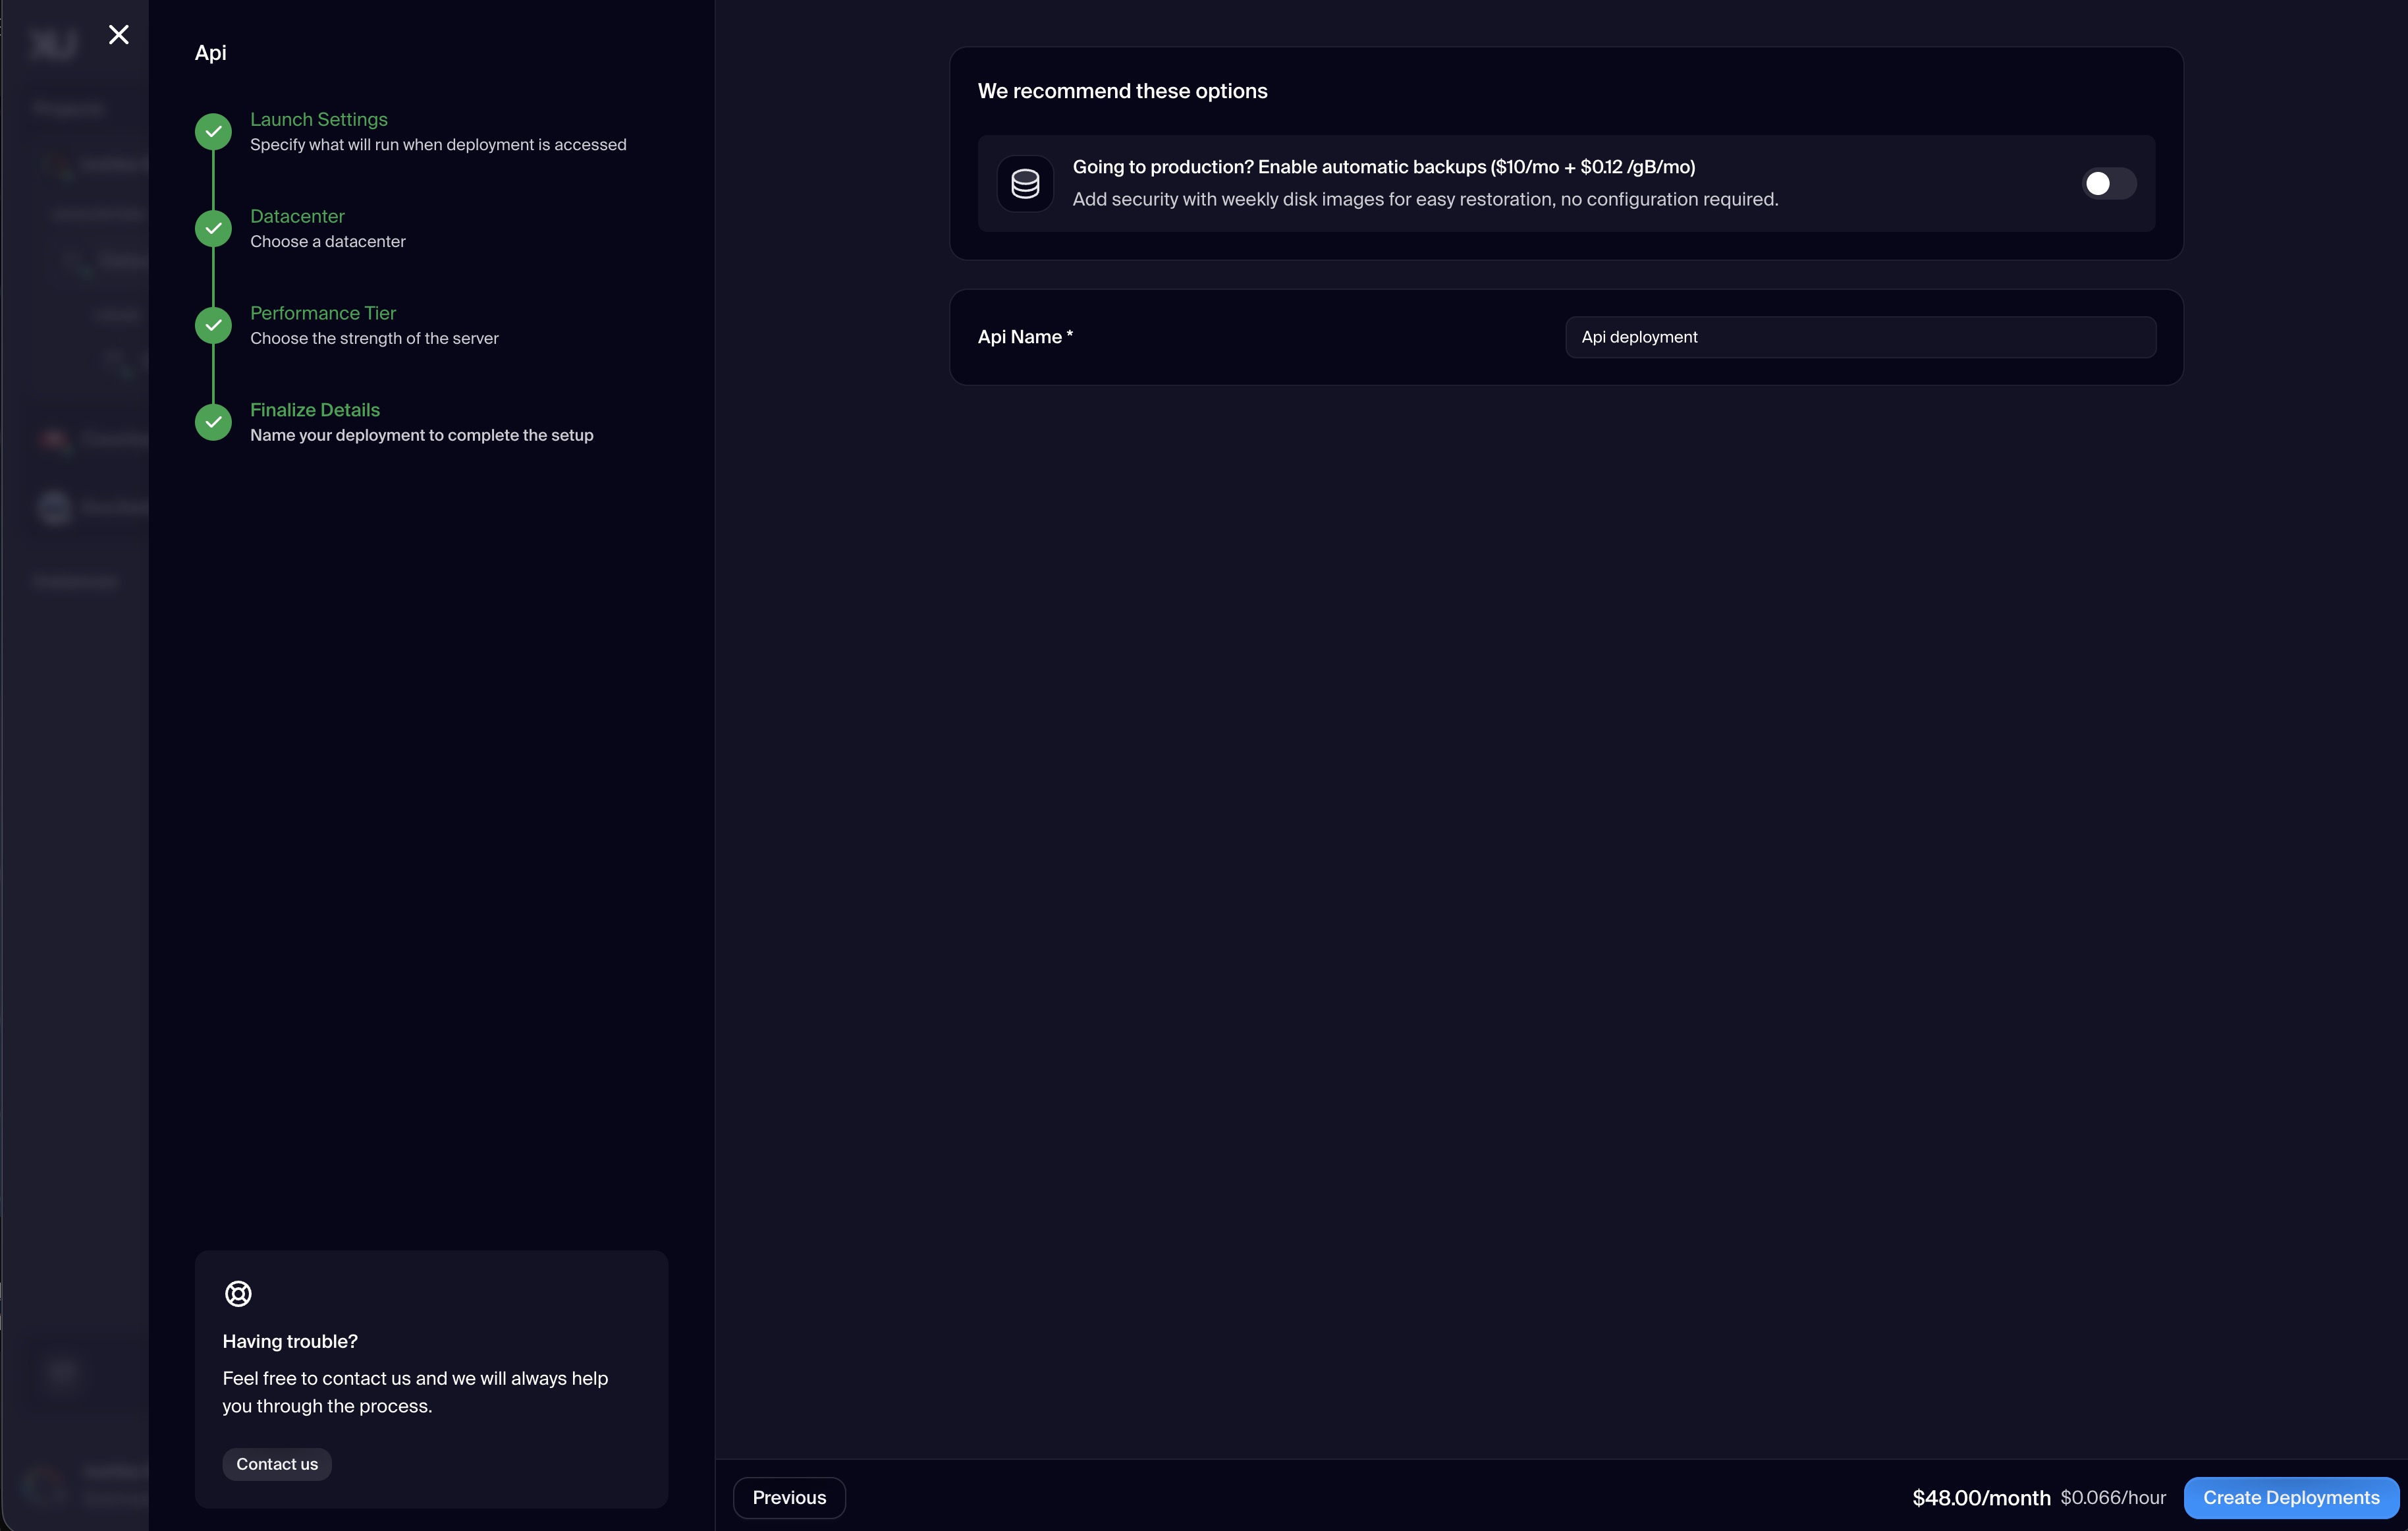Close the Api deployment wizard
The width and height of the screenshot is (2408, 1531).
[x=119, y=35]
